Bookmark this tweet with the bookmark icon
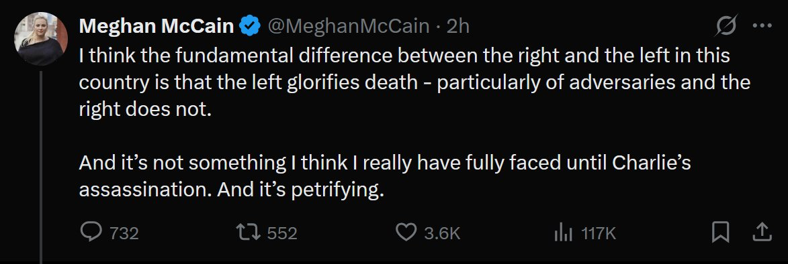 click(721, 232)
